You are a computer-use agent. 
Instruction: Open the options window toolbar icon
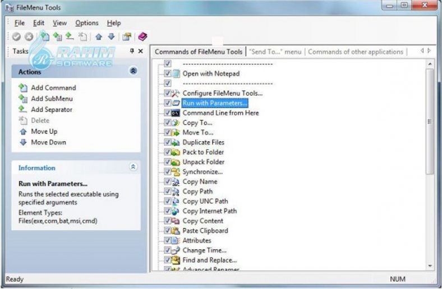(127, 36)
